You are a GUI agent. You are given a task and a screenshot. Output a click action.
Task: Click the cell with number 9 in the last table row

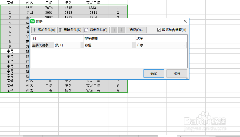(118, 91)
